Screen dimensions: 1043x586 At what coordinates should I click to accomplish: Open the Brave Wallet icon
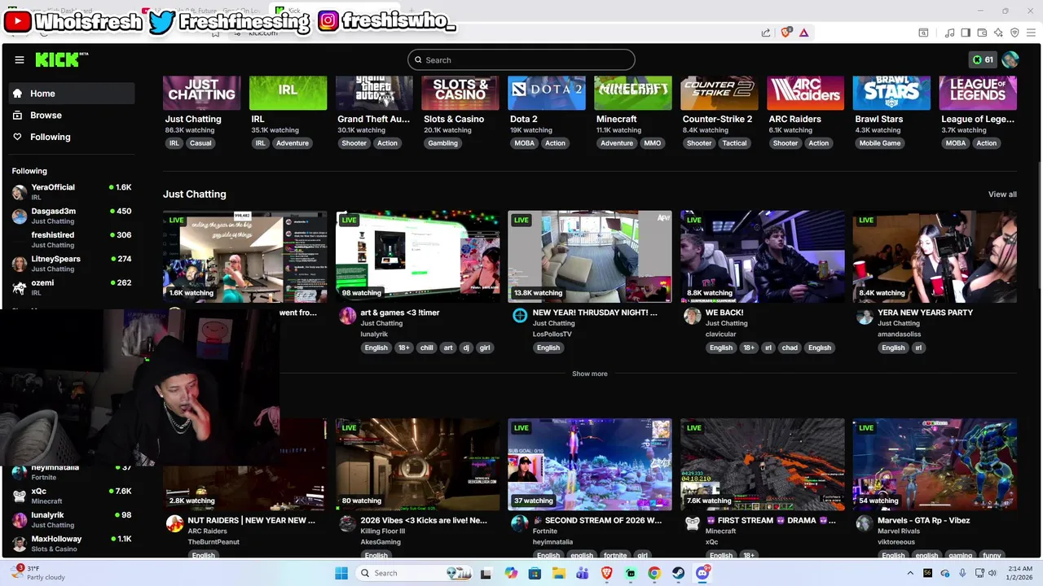tap(982, 33)
